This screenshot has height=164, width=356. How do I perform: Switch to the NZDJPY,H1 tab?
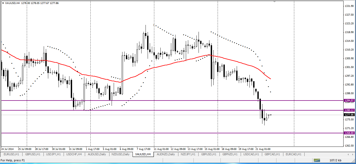pyautogui.click(x=188, y=154)
